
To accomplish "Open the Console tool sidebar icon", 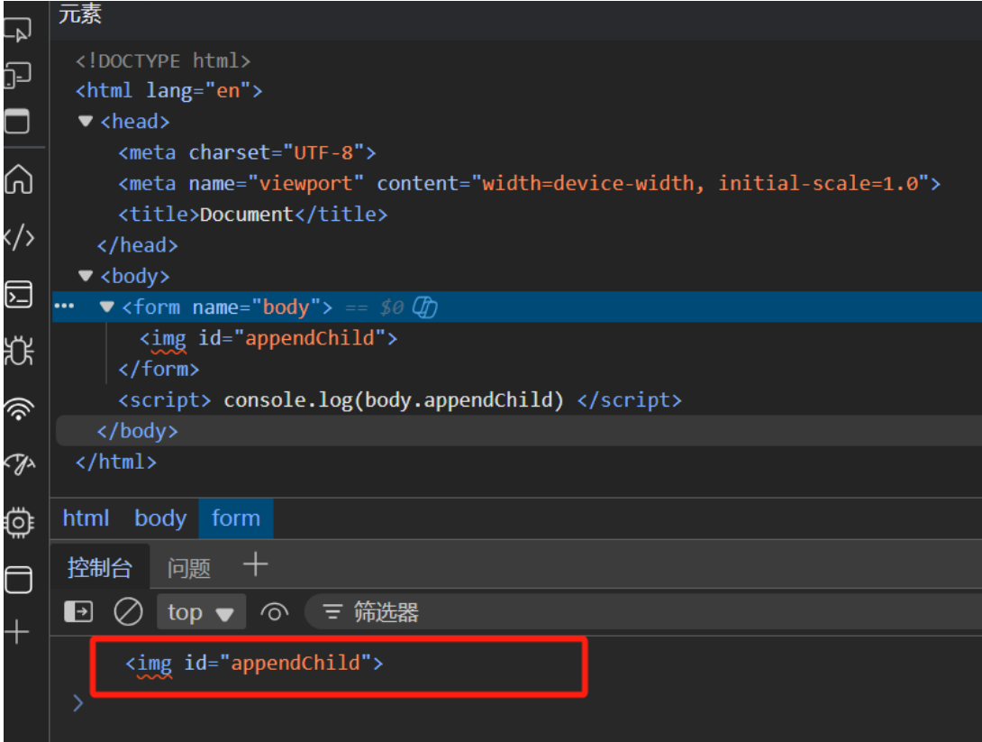I will (x=18, y=295).
